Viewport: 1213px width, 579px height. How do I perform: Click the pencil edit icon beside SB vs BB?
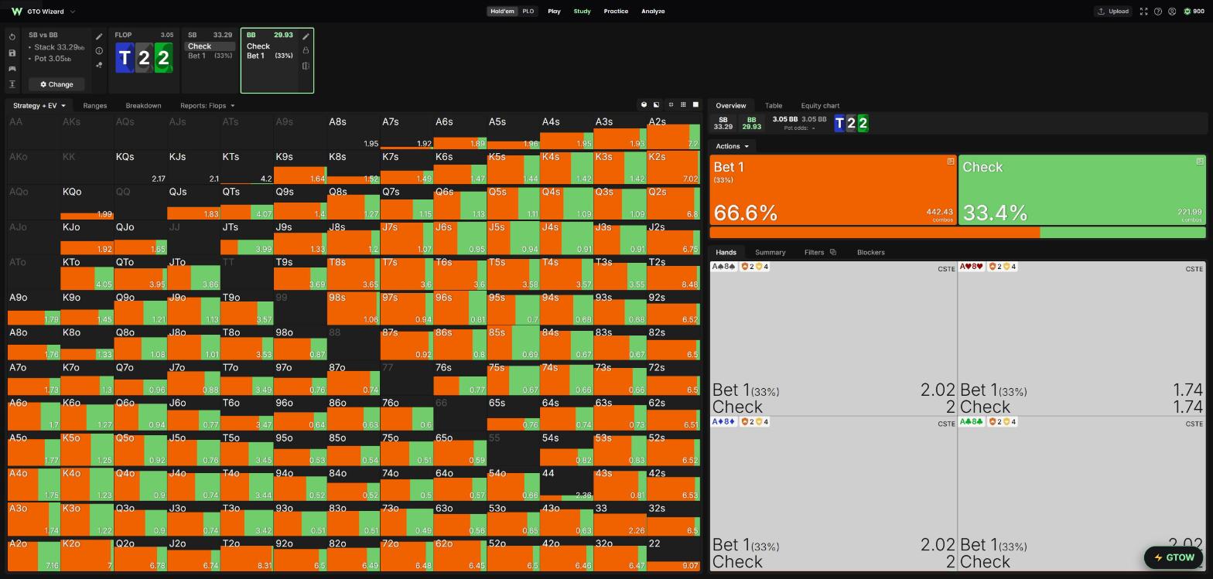click(99, 36)
